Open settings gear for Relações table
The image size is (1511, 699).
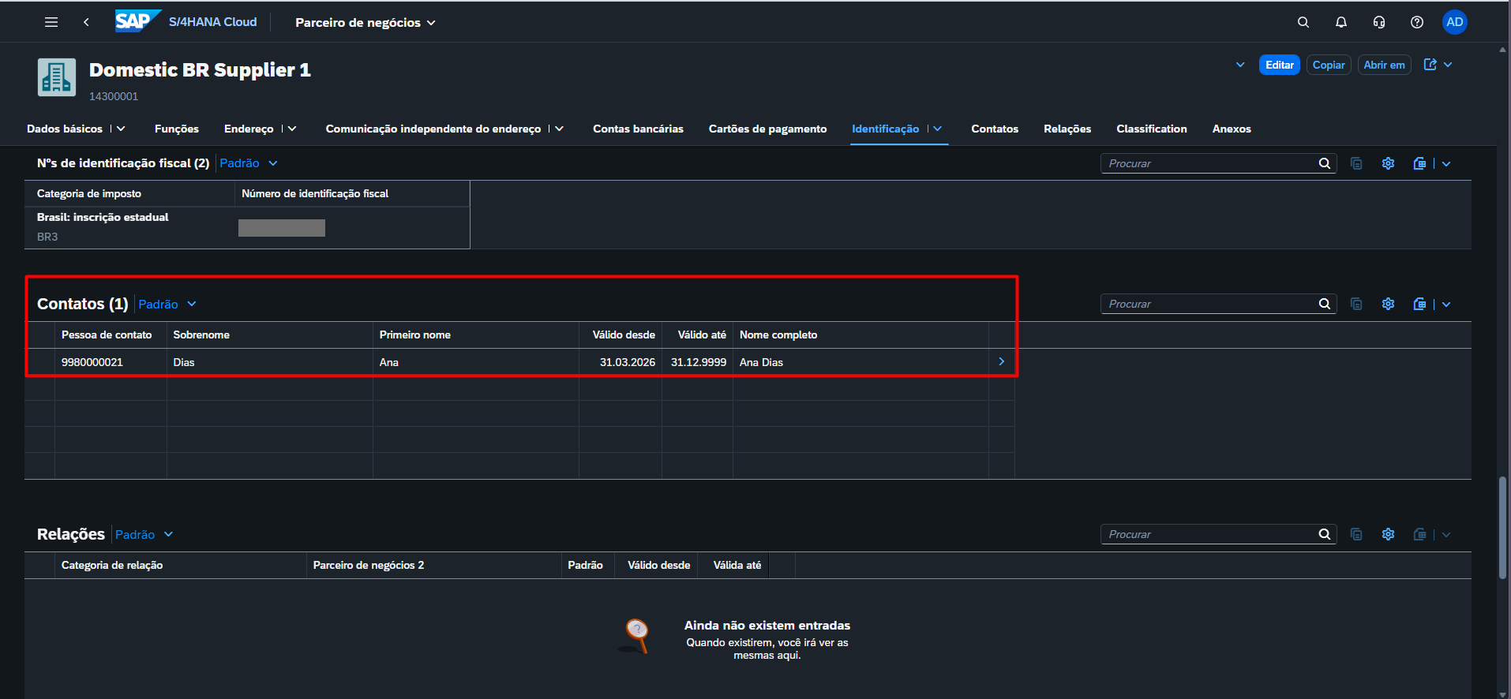coord(1389,534)
